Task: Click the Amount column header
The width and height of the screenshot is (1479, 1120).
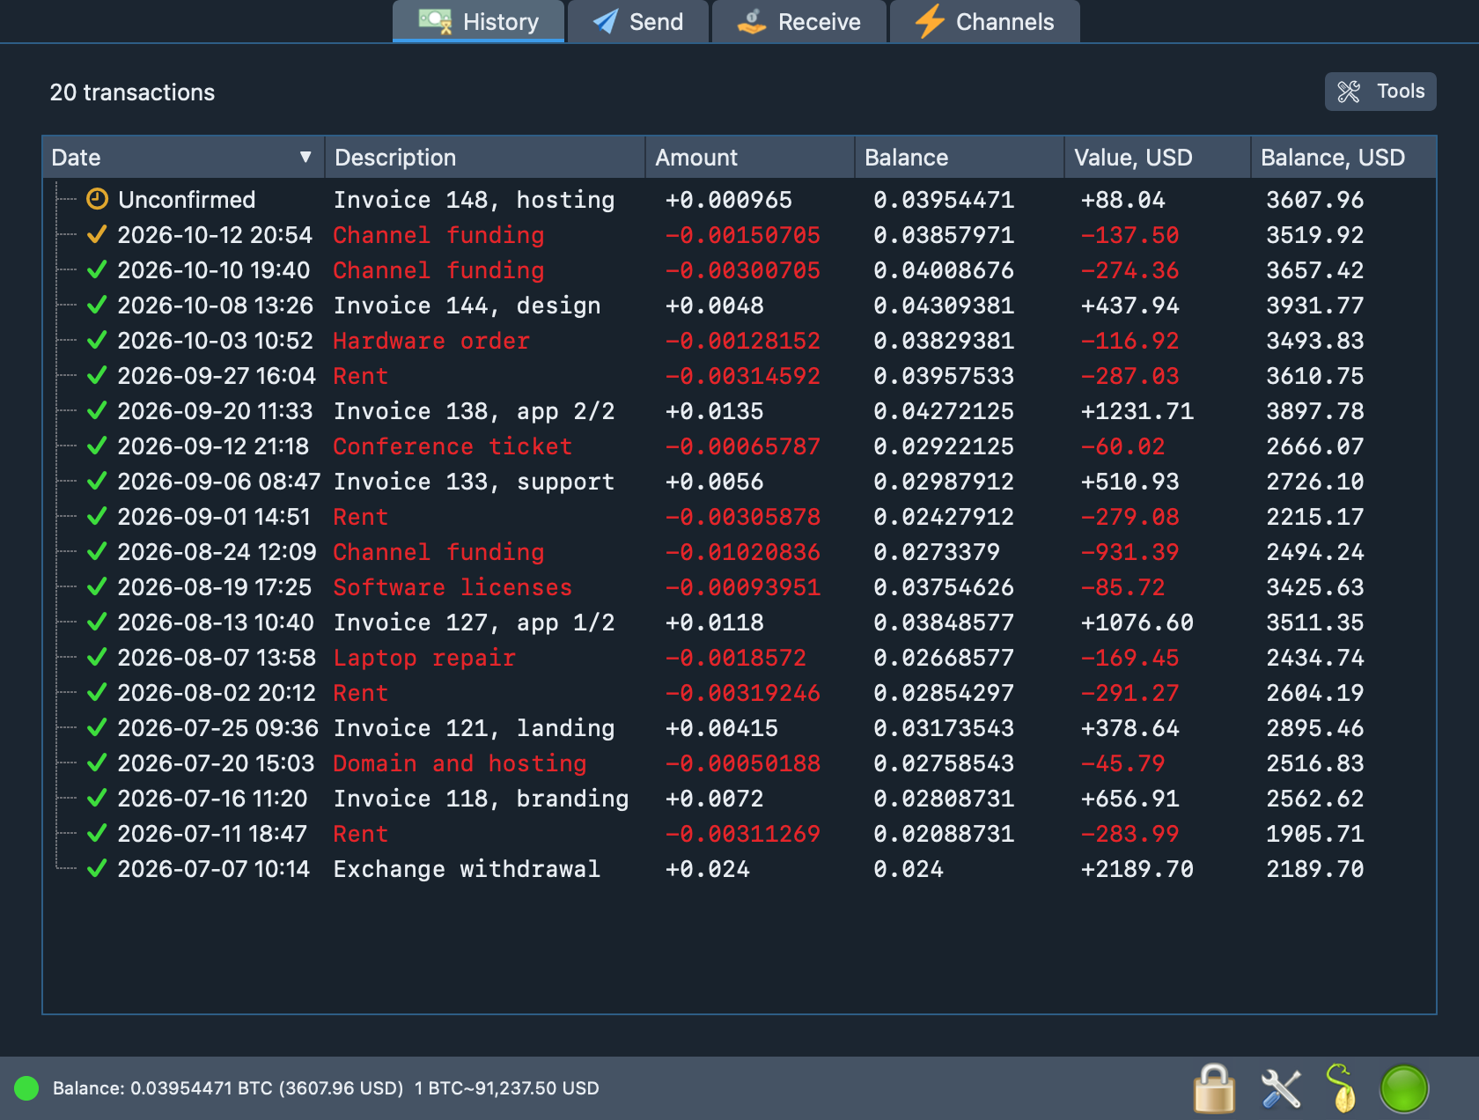Action: (x=750, y=158)
